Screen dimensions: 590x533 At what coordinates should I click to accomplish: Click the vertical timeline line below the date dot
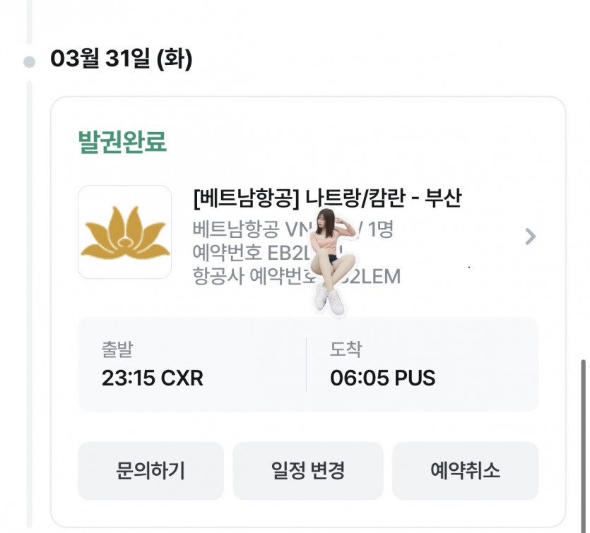(29, 282)
